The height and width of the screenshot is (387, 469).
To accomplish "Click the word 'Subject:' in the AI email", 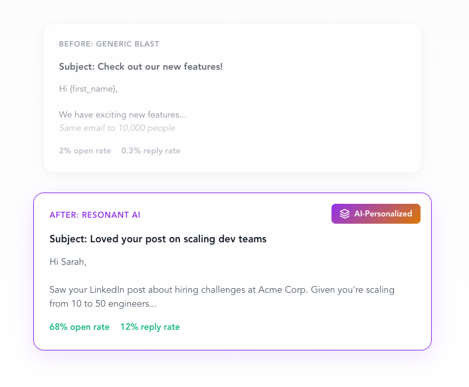I will coord(68,239).
